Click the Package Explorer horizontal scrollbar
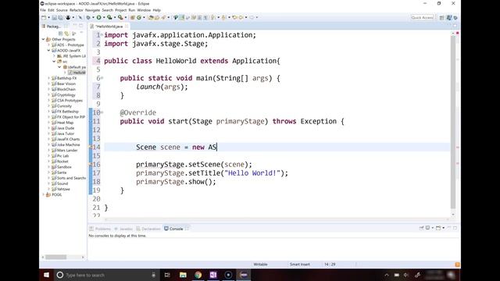 coord(55,257)
